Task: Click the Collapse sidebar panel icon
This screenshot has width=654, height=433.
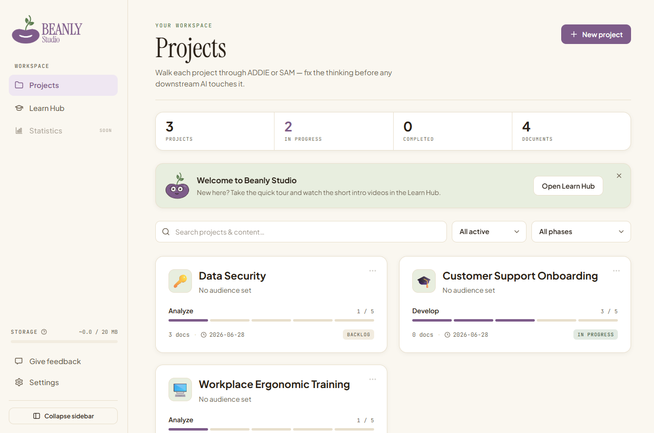Action: click(37, 416)
